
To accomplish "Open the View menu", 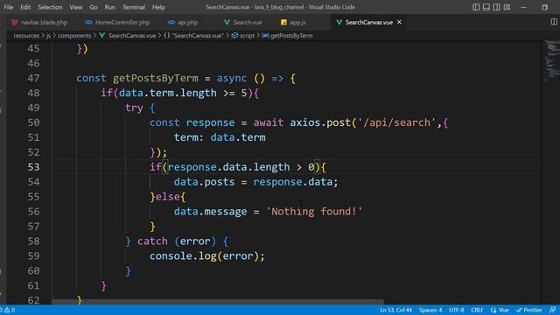I will coord(76,7).
